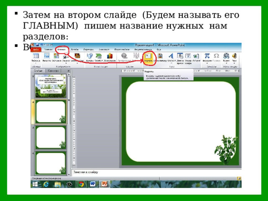This screenshot has height=201, width=268.
Task: Expand the Table dropdown arrow
Action: coord(36,63)
